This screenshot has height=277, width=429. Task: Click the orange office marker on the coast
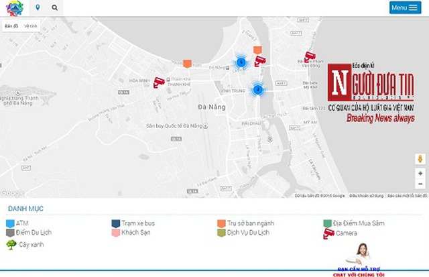[x=187, y=64]
